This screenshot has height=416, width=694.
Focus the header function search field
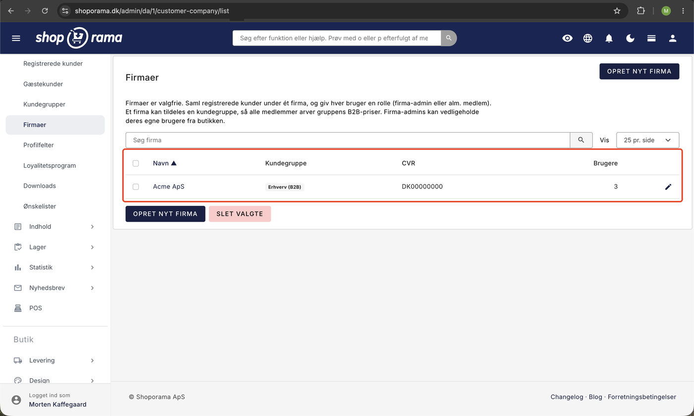click(x=337, y=38)
